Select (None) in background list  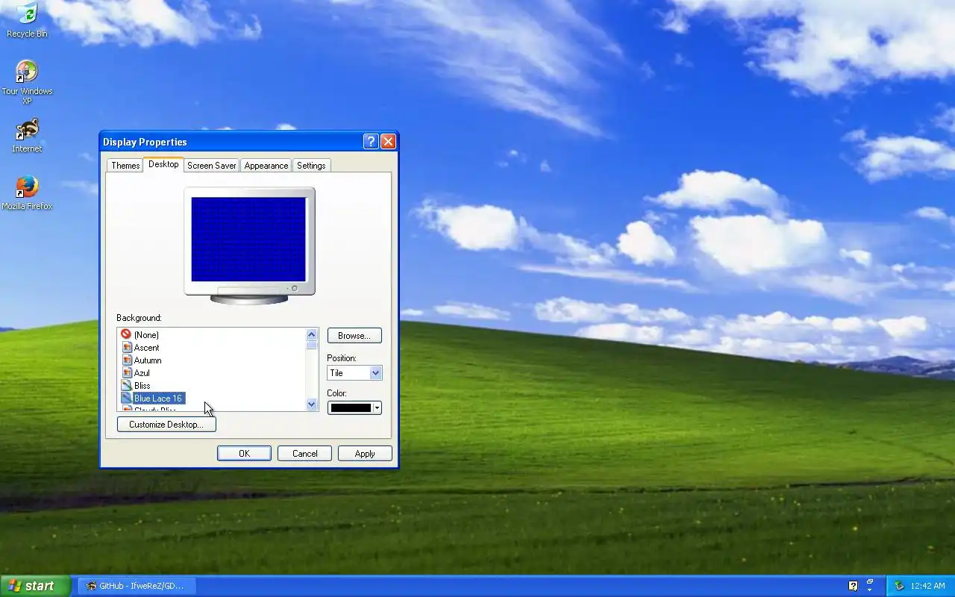click(x=146, y=335)
